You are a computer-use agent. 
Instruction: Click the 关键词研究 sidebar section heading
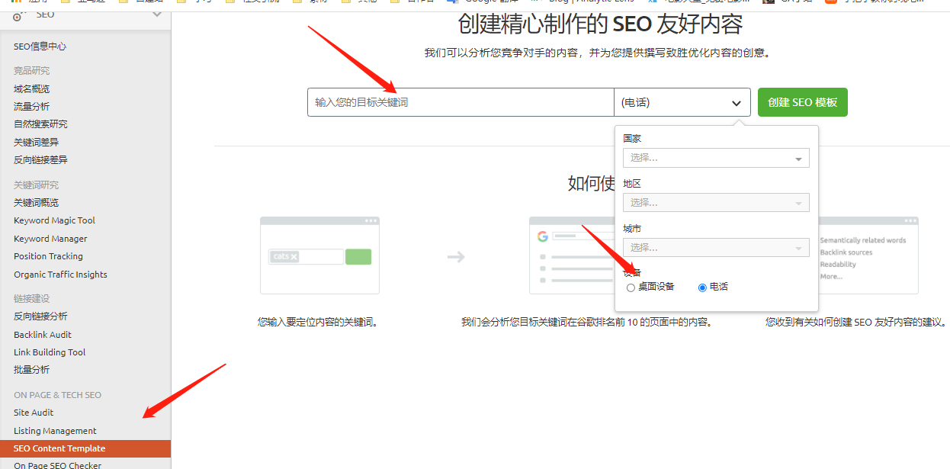click(36, 185)
